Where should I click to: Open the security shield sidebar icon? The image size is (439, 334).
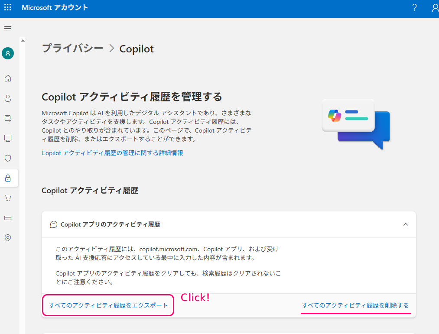coord(8,158)
